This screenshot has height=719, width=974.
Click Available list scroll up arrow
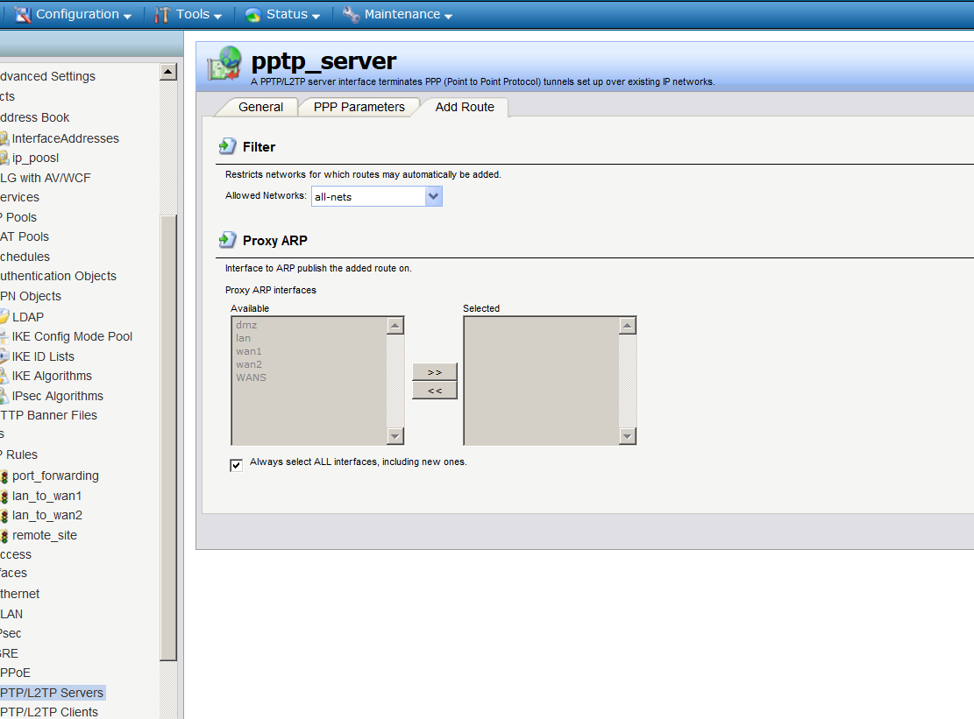tap(395, 326)
